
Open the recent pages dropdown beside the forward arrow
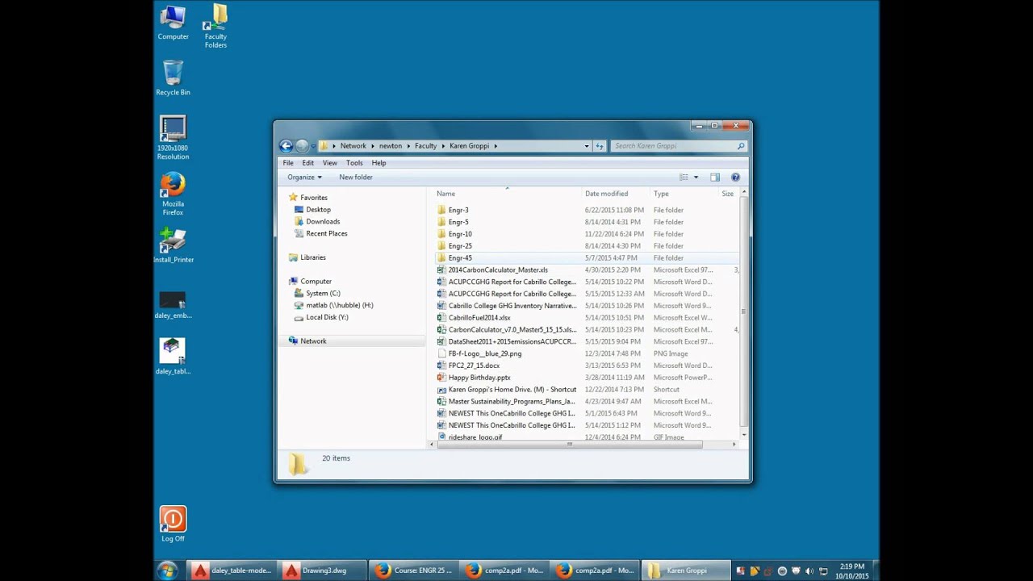(x=313, y=146)
